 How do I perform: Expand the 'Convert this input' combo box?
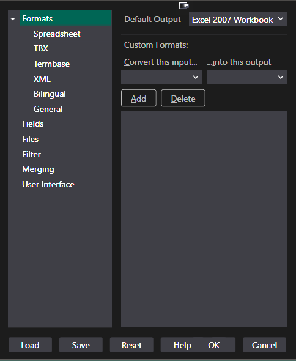tap(161, 77)
